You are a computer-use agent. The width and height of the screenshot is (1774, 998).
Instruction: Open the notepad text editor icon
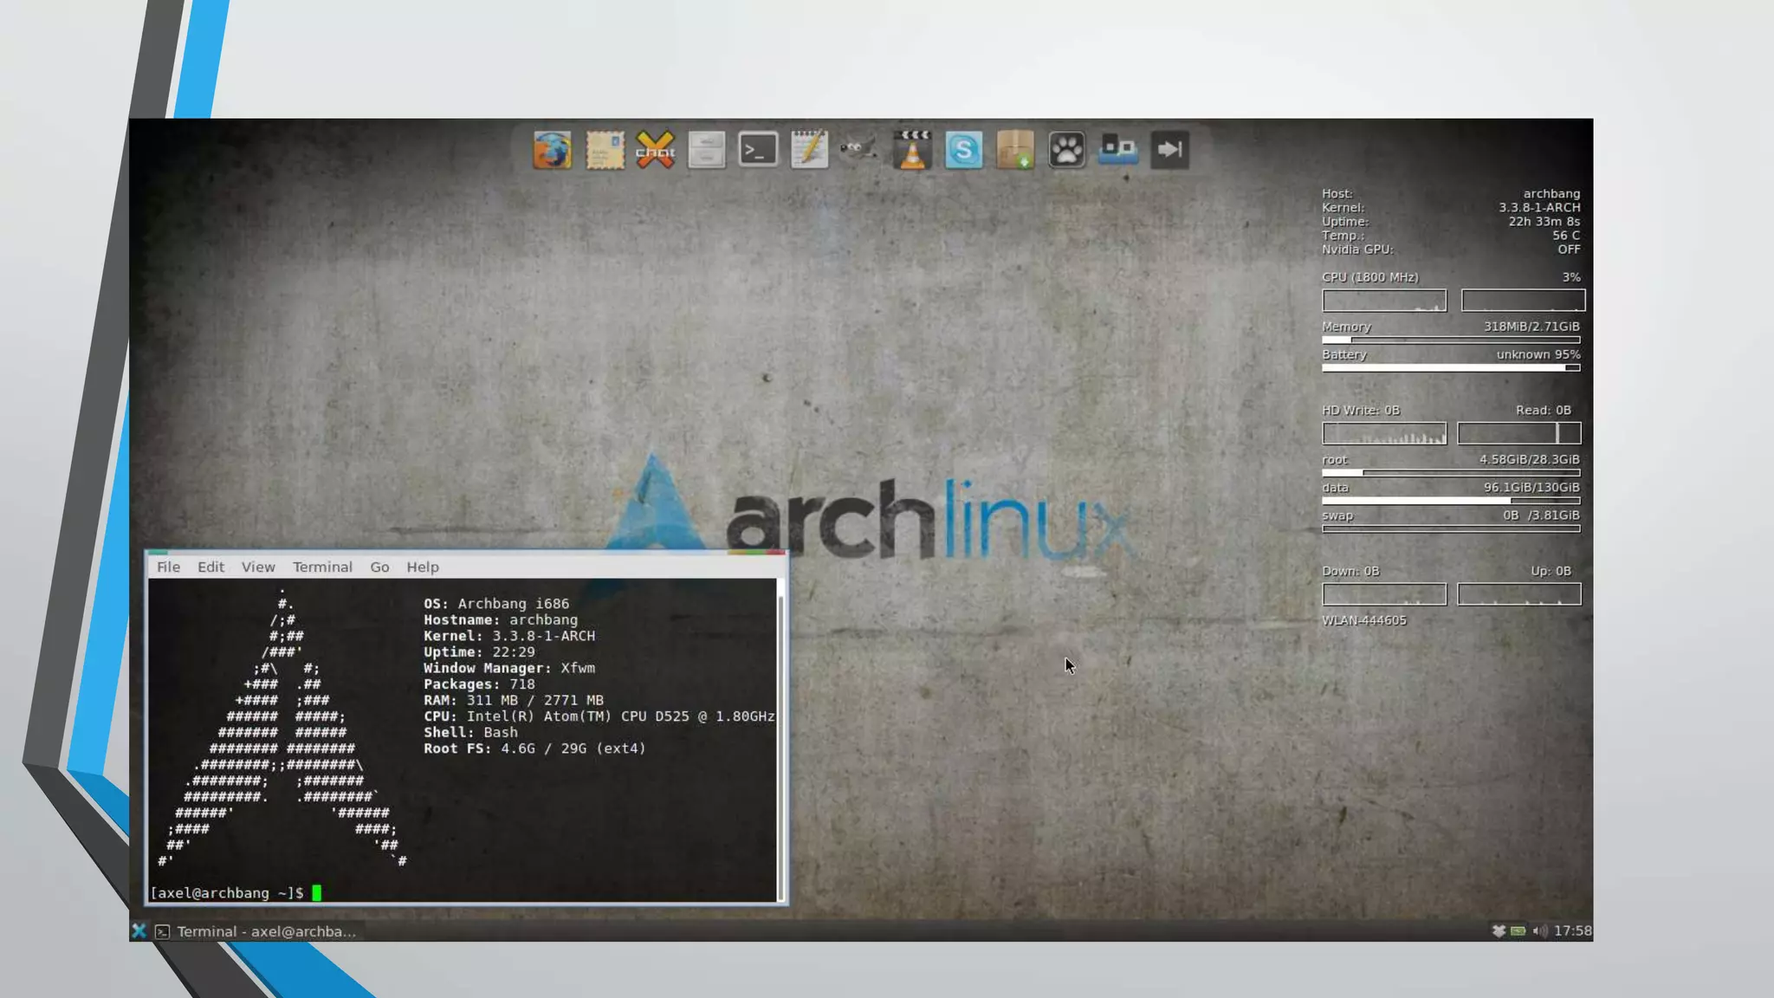(x=809, y=150)
